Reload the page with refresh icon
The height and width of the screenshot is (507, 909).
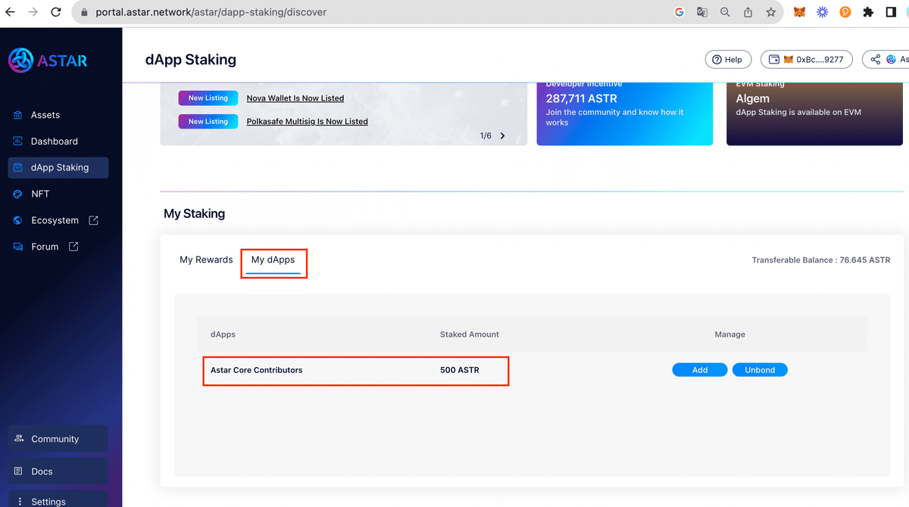(56, 12)
